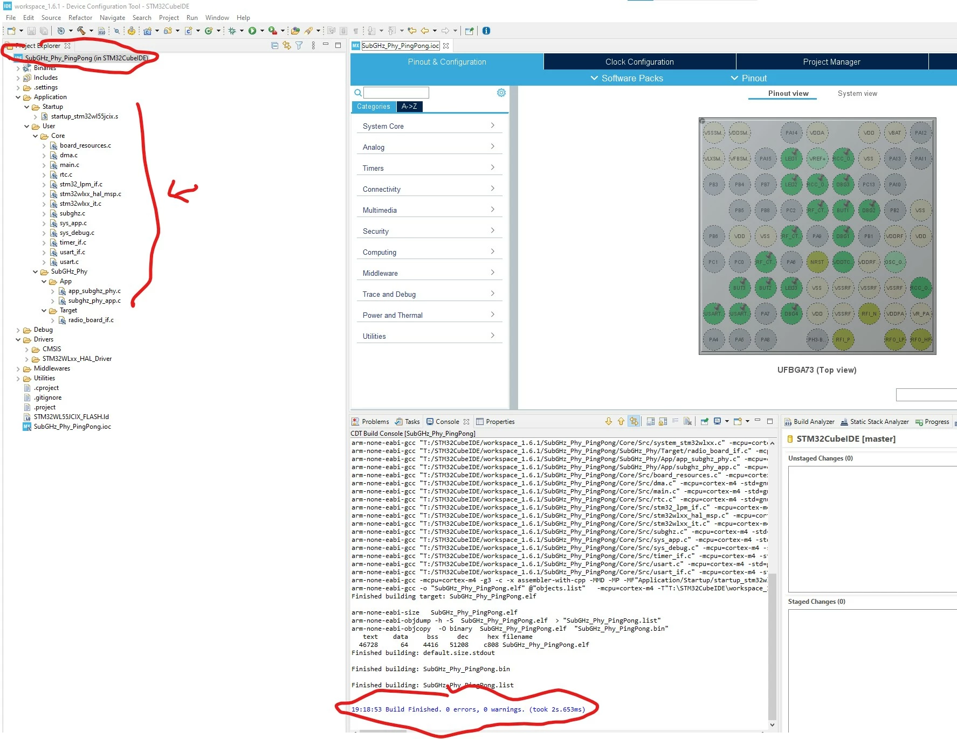957x739 pixels.
Task: Select main.c in the project tree
Action: click(69, 165)
